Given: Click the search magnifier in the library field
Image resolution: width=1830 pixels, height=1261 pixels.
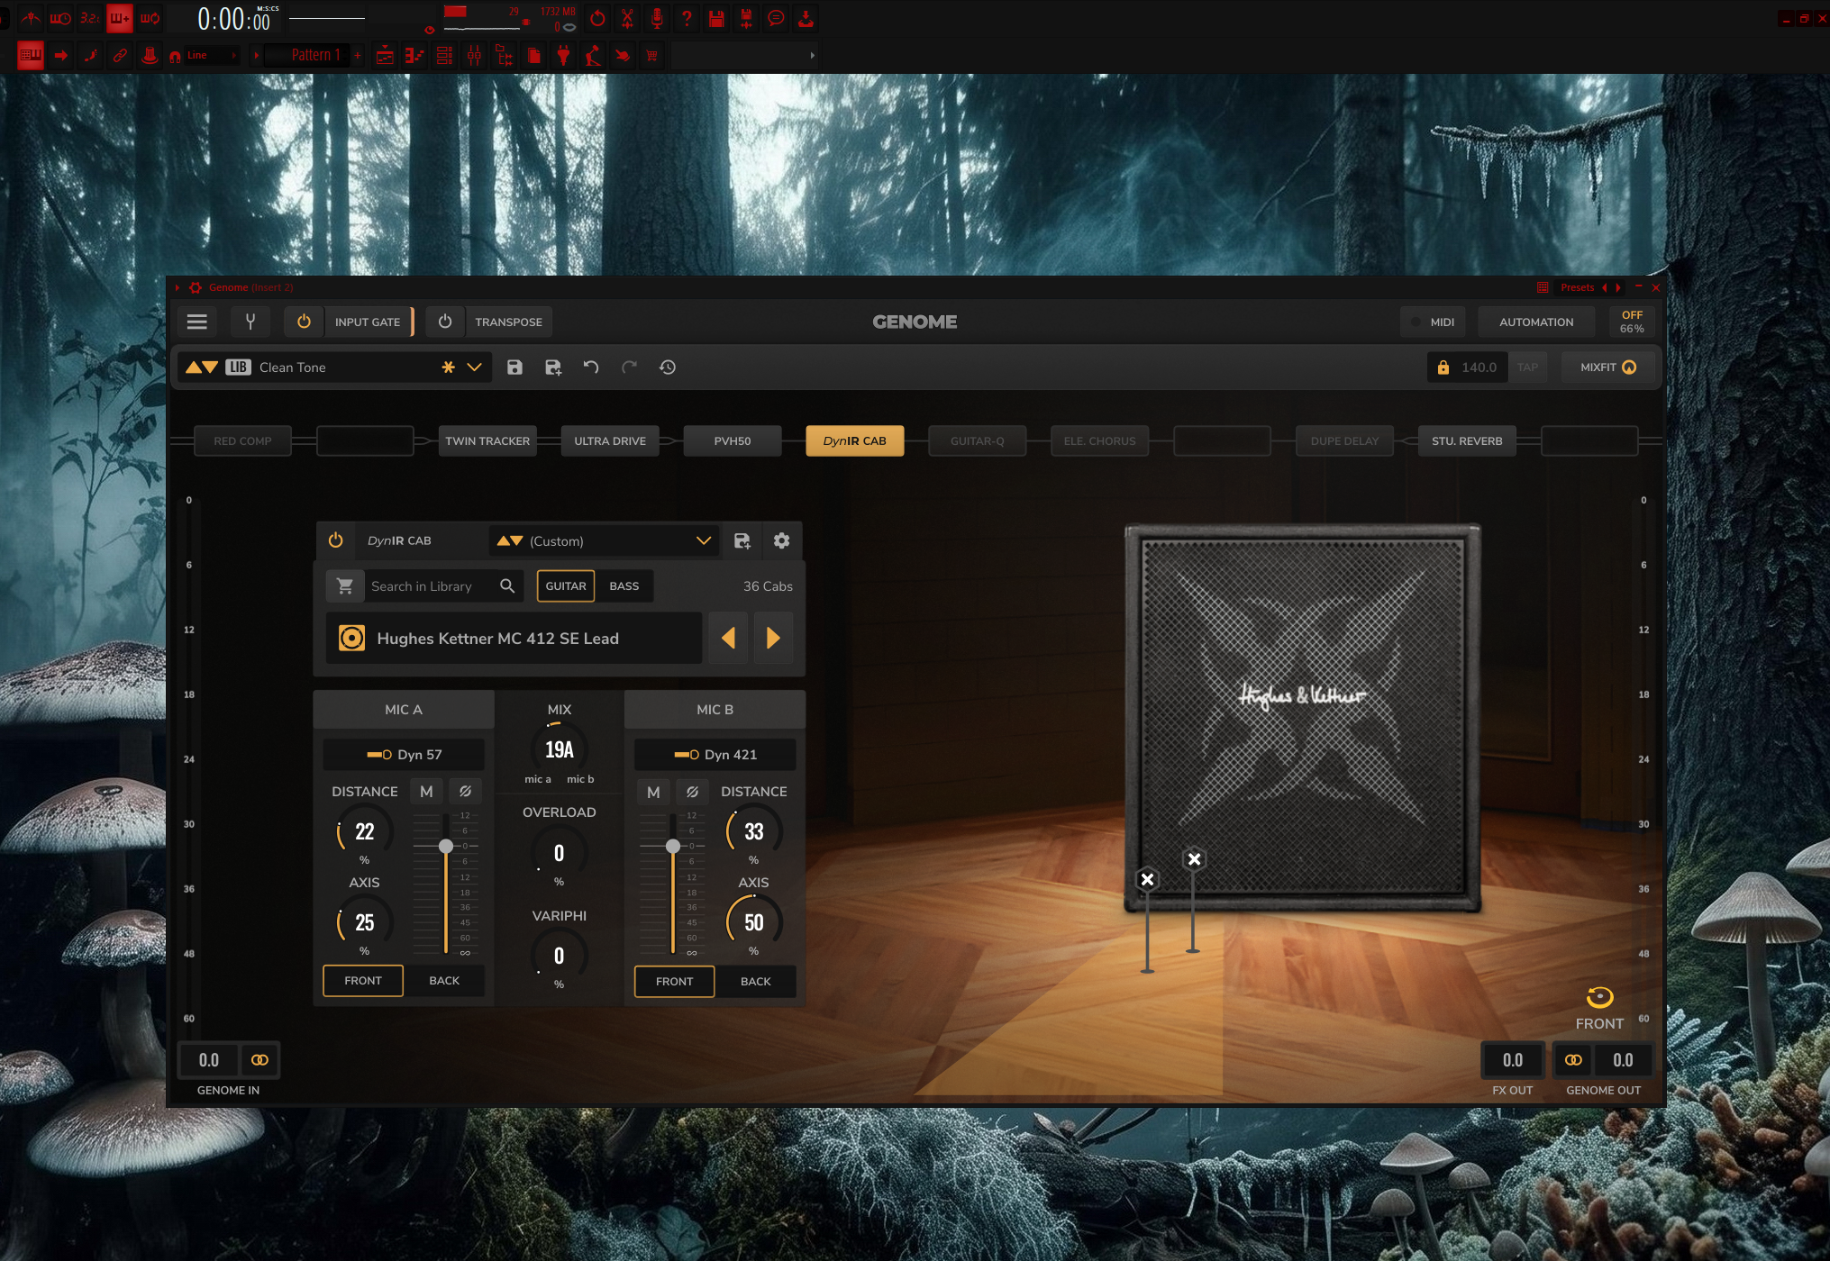Looking at the screenshot, I should (507, 586).
